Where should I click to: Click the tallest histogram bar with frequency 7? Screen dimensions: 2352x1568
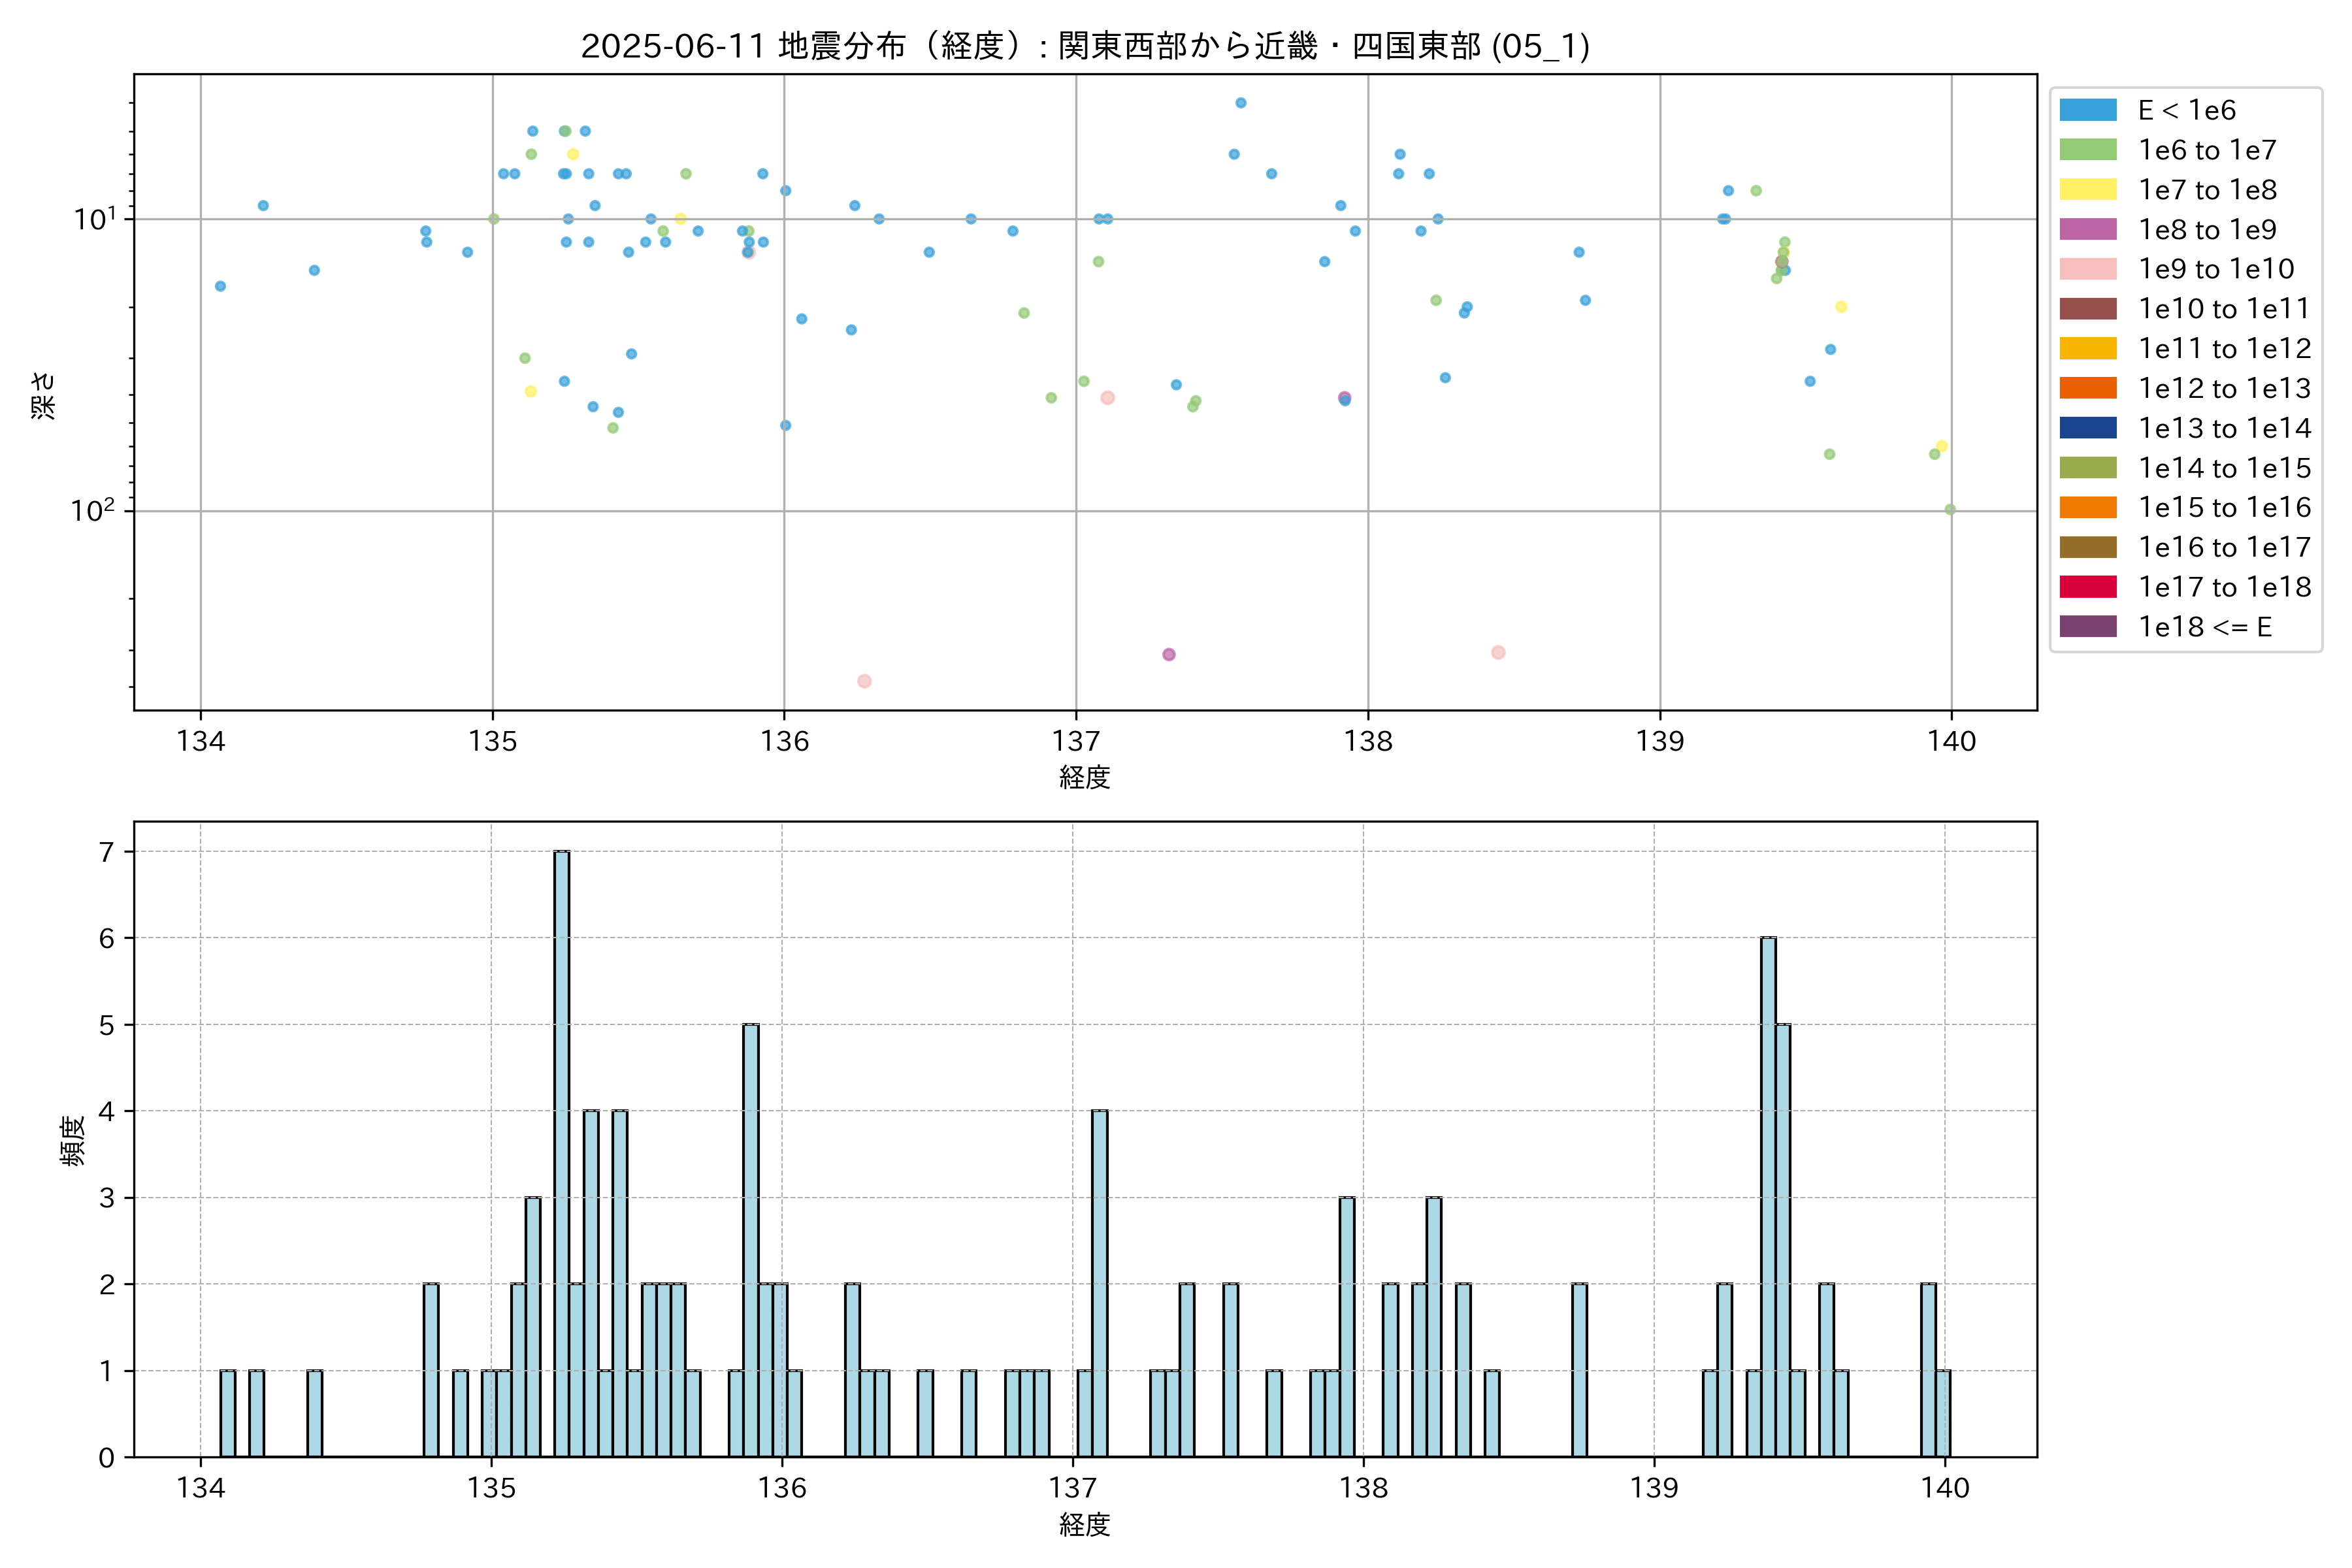click(x=562, y=1150)
